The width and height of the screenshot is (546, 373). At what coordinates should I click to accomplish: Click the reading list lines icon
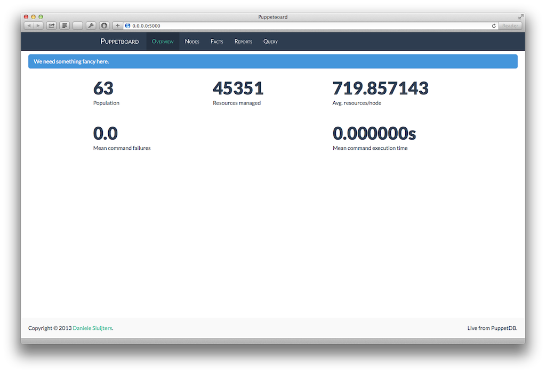point(65,26)
